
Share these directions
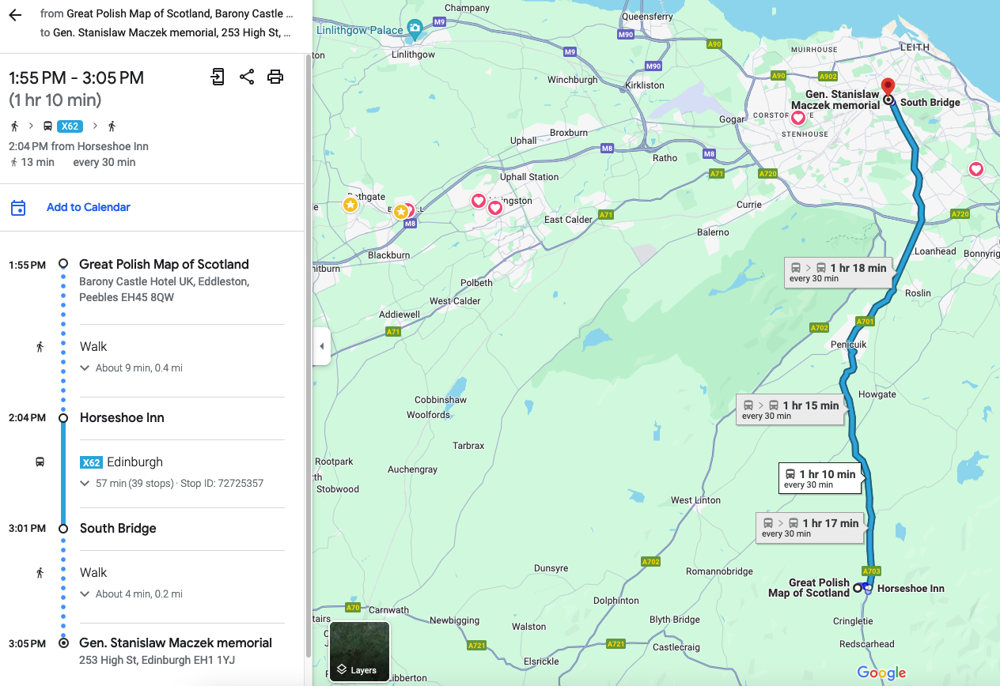pos(247,77)
